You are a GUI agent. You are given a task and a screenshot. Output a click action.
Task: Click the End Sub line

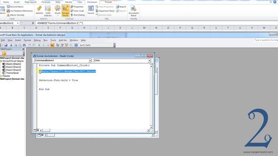click(x=44, y=89)
